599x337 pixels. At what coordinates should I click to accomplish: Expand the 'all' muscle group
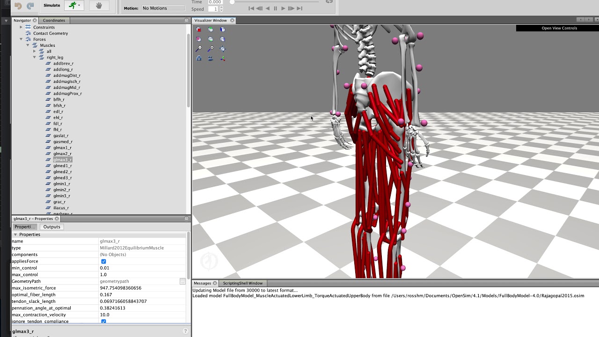34,51
